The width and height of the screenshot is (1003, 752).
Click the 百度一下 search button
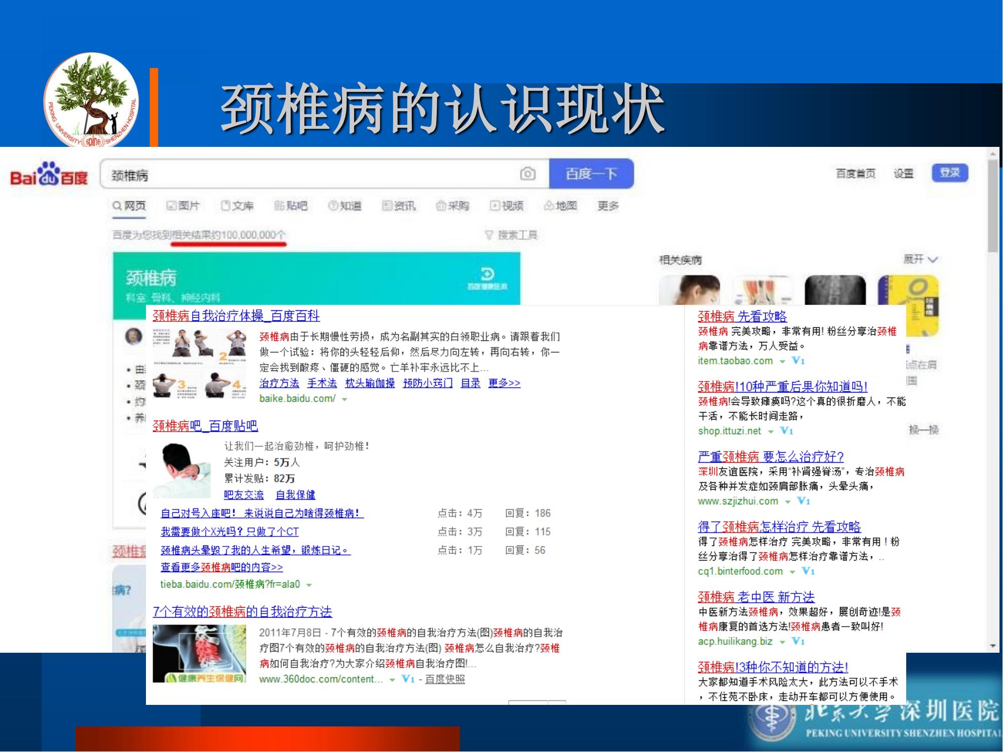[x=591, y=174]
